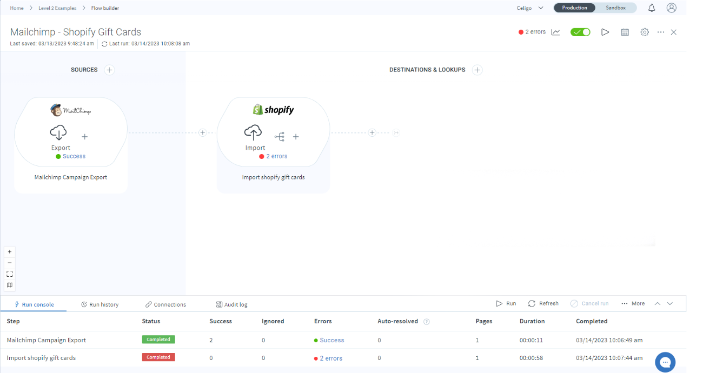Disable the flow with the green toggle
The width and height of the screenshot is (703, 373).
(580, 32)
